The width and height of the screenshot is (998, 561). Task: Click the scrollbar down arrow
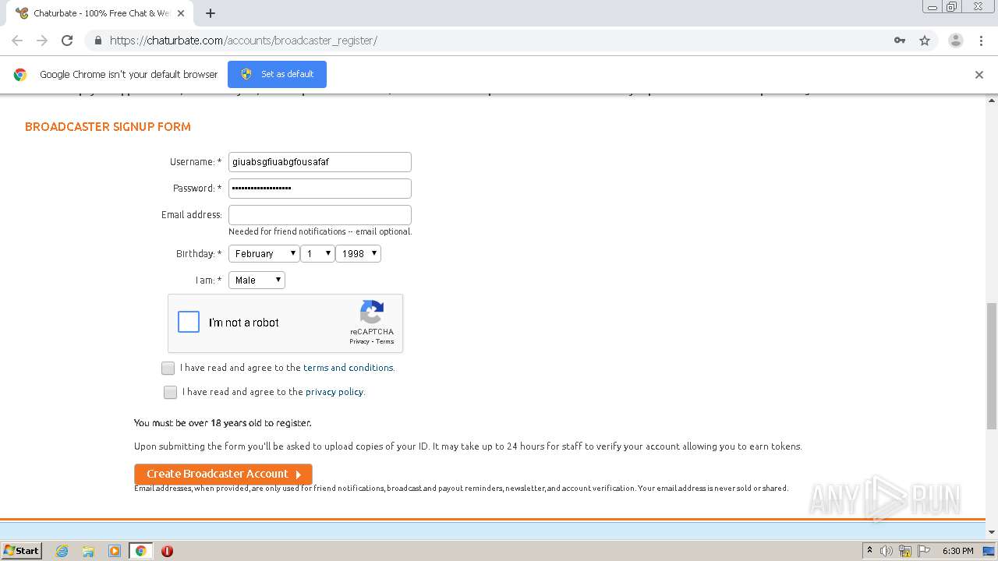tap(992, 532)
